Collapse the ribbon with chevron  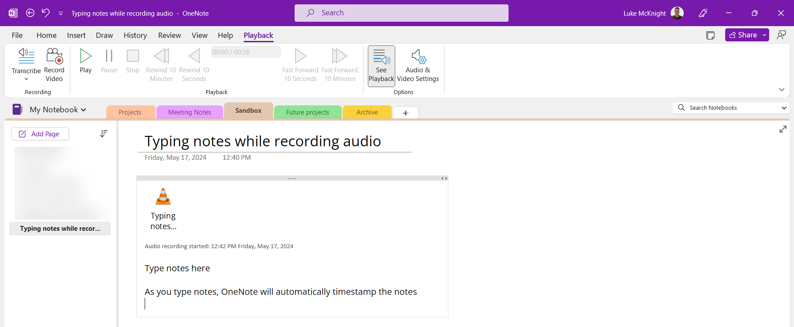tap(781, 90)
